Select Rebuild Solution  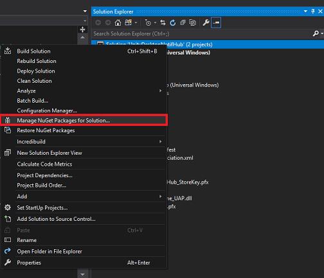pos(84,61)
